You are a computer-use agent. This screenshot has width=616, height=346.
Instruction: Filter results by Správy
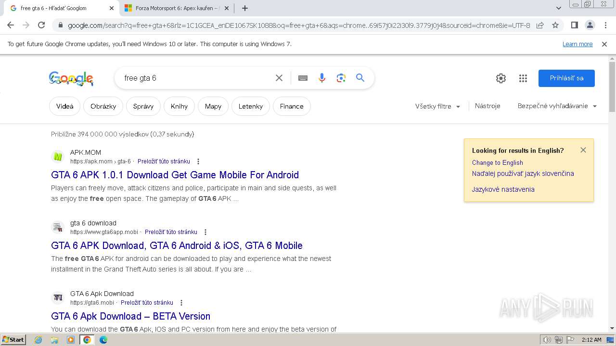143,106
